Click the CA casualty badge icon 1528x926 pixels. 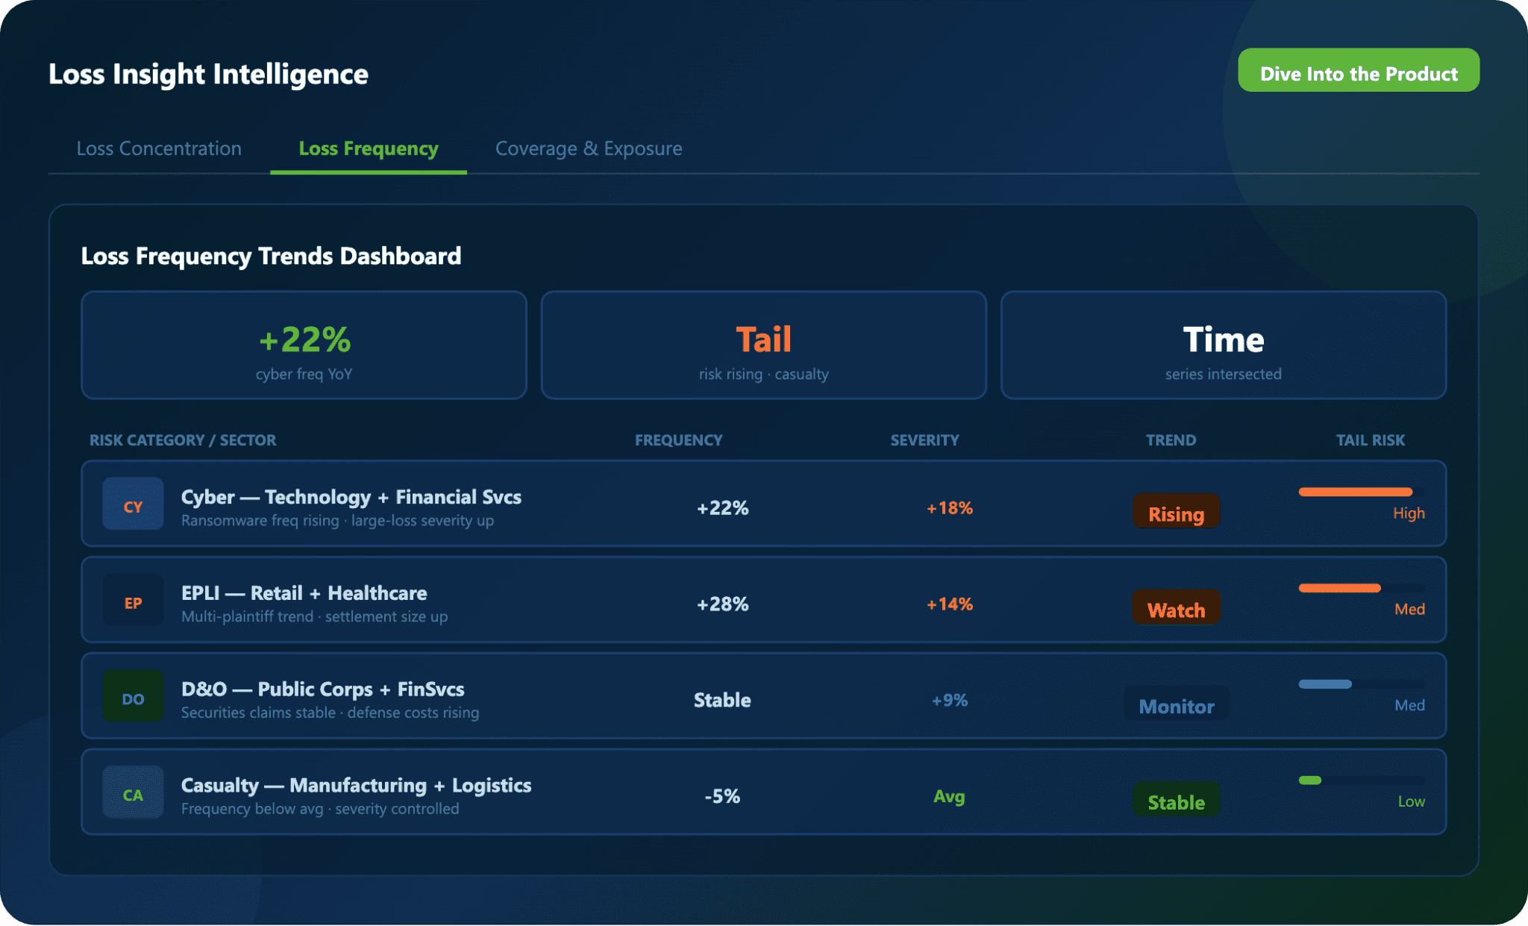pyautogui.click(x=133, y=792)
